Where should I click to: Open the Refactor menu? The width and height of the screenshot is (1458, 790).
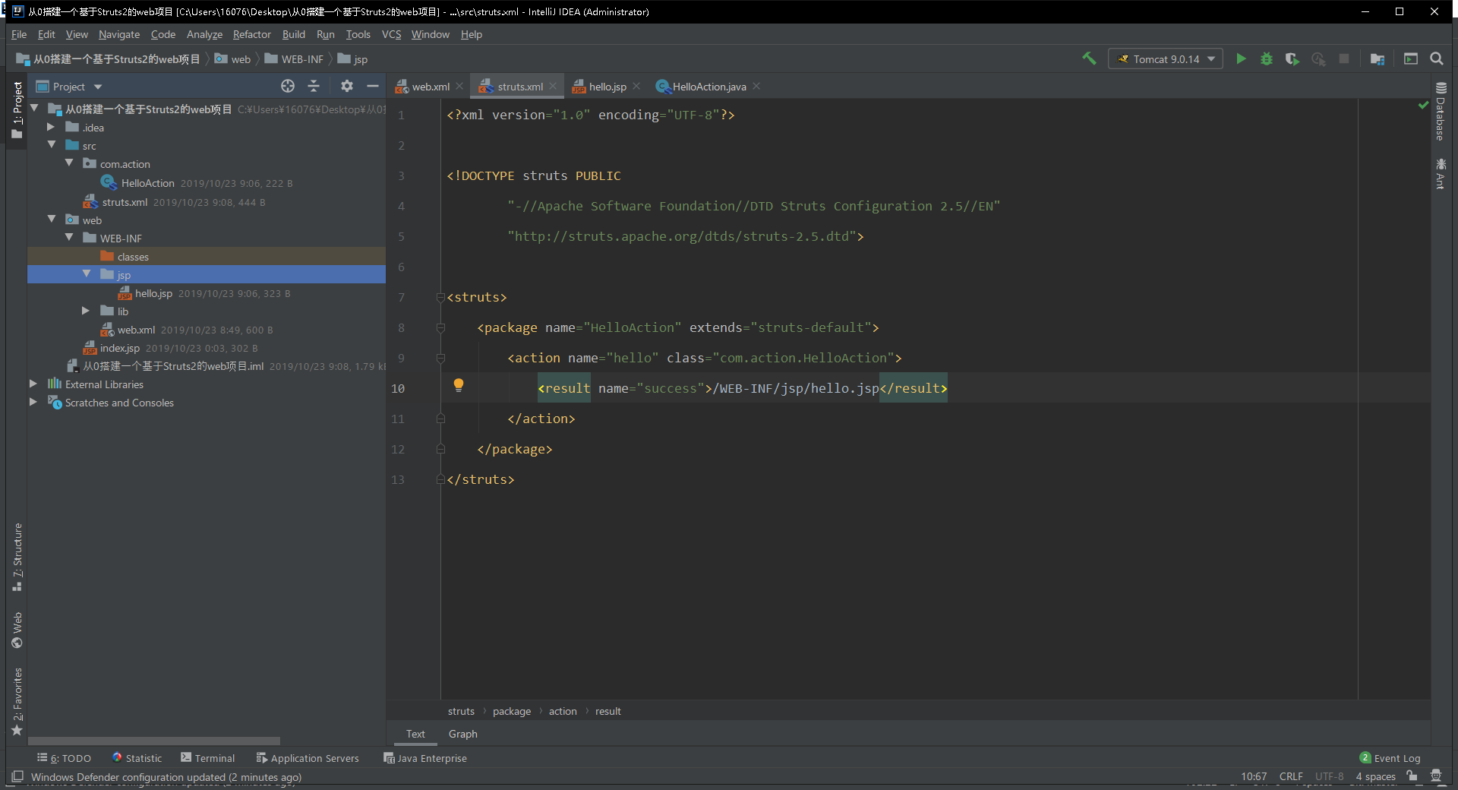(x=251, y=34)
